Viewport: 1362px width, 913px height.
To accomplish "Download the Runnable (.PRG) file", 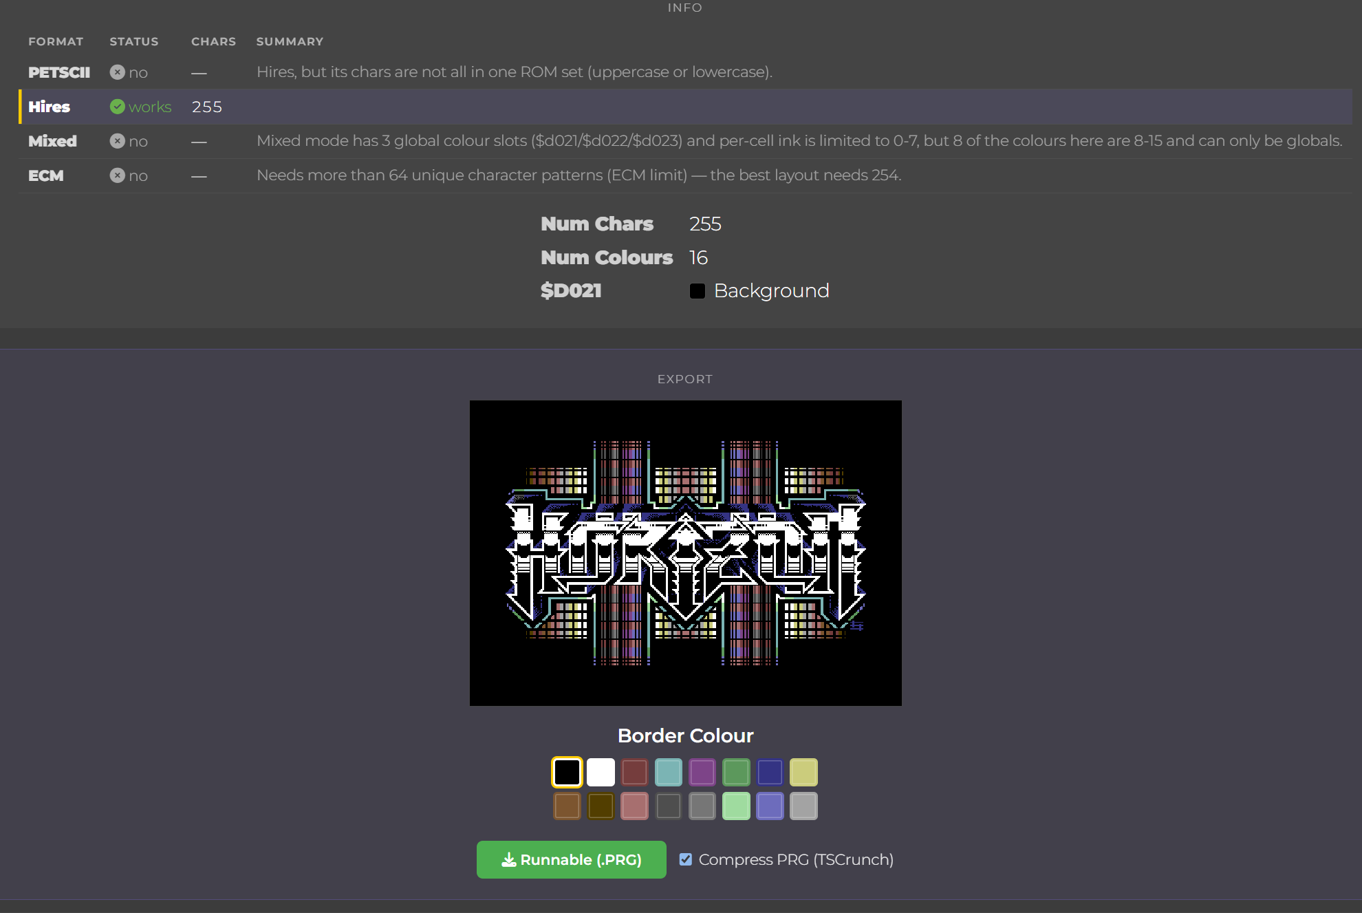I will 572,859.
